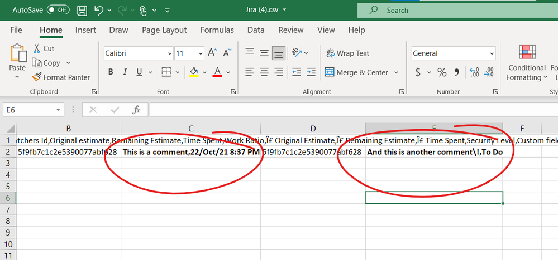Open Customize Quick Access Toolbar menu
Image resolution: width=558 pixels, height=260 pixels.
[x=167, y=11]
